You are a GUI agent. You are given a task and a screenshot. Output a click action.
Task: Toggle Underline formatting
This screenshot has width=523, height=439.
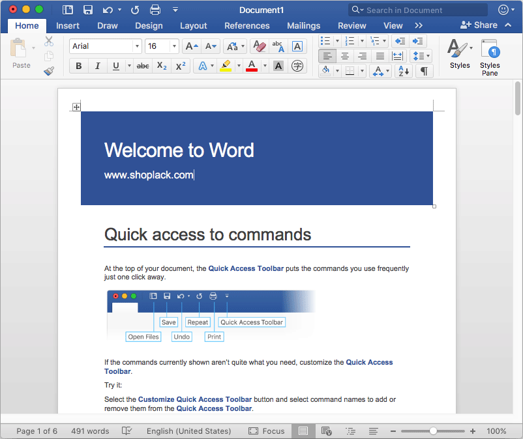tap(115, 66)
